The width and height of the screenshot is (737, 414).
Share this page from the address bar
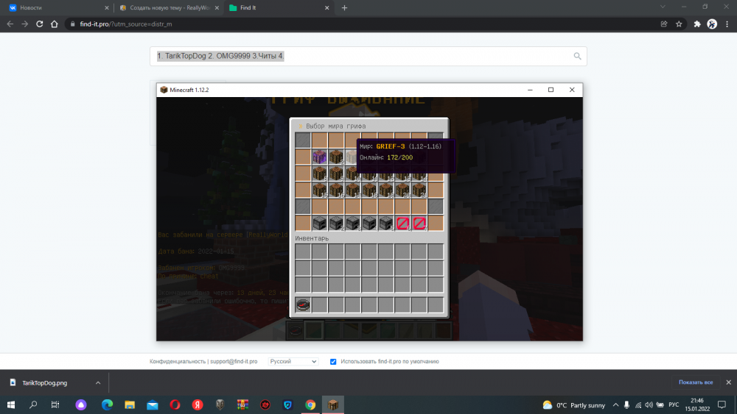tap(664, 24)
